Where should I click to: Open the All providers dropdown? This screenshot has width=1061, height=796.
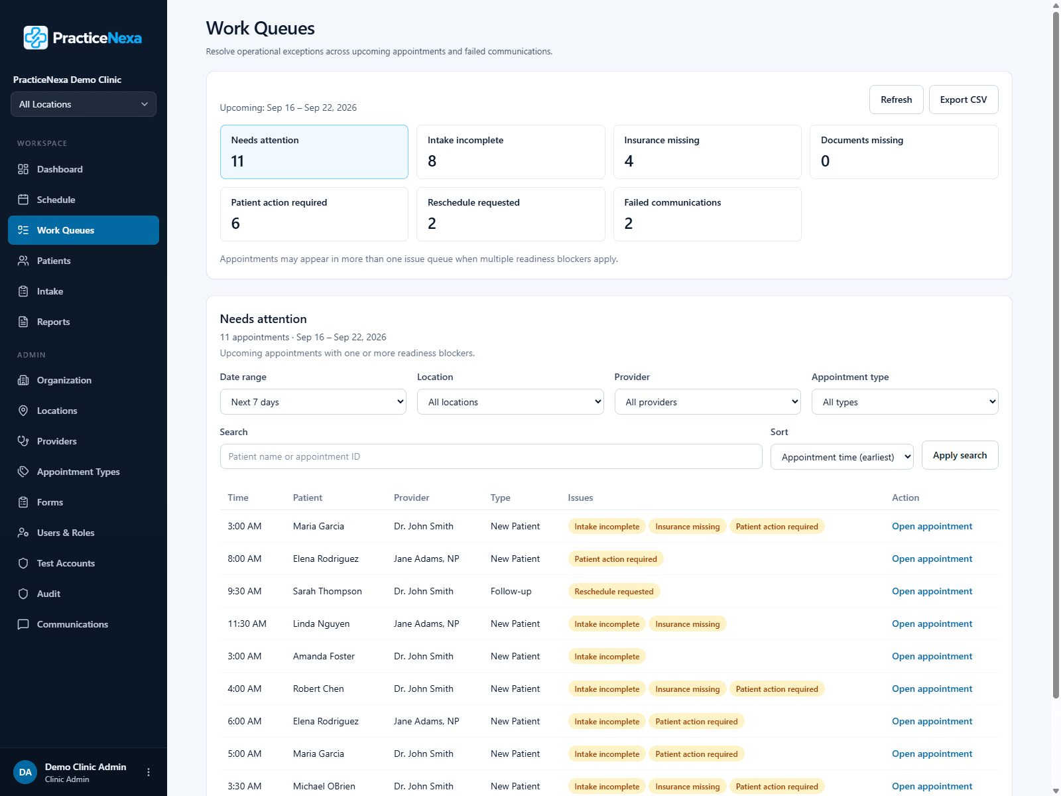[x=708, y=402]
